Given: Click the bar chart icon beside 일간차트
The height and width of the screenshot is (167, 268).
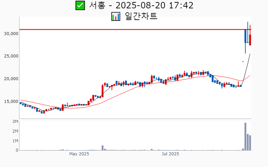Looking at the screenshot, I should (116, 16).
